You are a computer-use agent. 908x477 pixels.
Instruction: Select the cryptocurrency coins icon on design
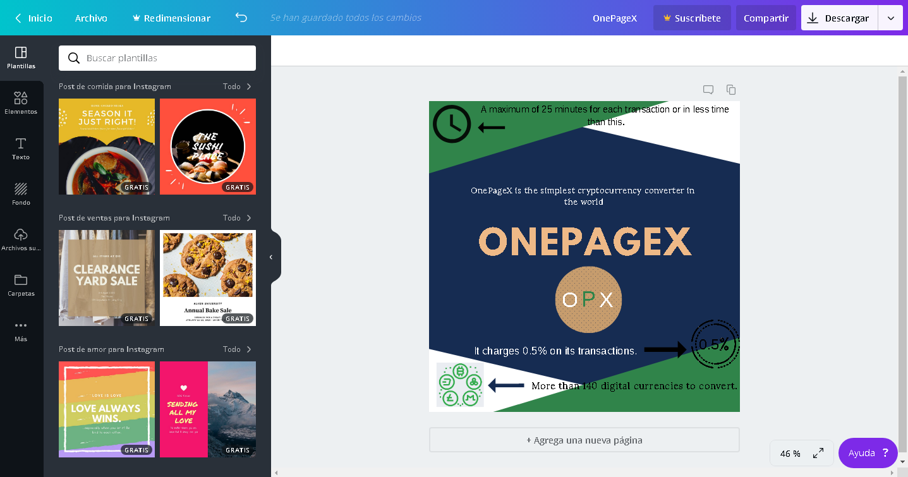click(x=460, y=384)
